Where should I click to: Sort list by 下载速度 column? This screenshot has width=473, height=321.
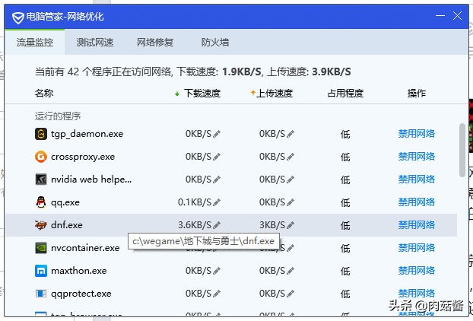pyautogui.click(x=198, y=94)
